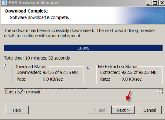The height and width of the screenshot is (120, 165).
Task: Click the Total time elapsed text
Action: coord(37,58)
